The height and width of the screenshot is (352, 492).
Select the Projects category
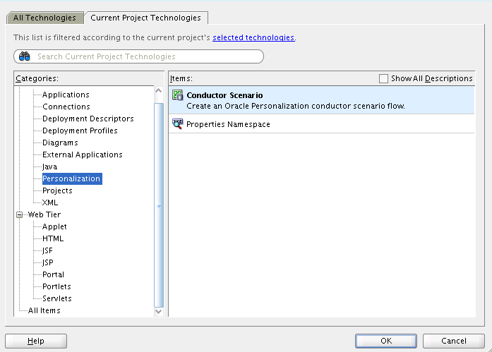(57, 190)
